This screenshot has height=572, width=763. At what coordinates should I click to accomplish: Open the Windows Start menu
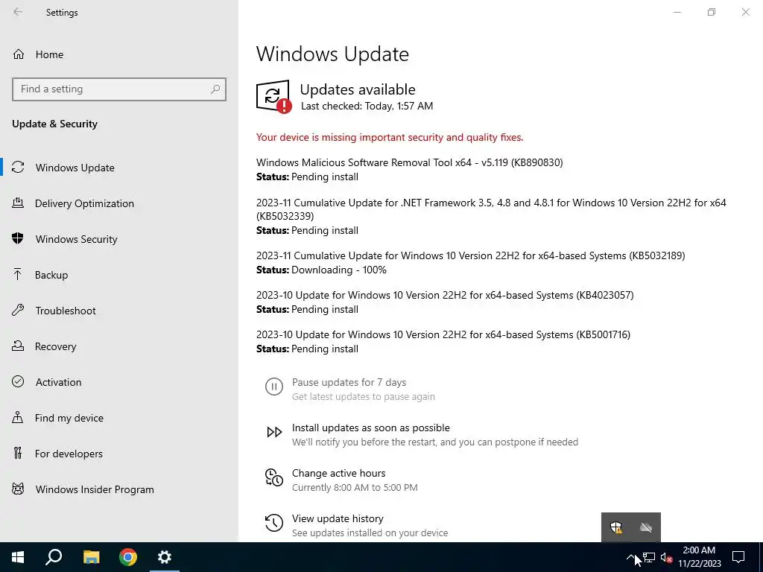pyautogui.click(x=18, y=557)
